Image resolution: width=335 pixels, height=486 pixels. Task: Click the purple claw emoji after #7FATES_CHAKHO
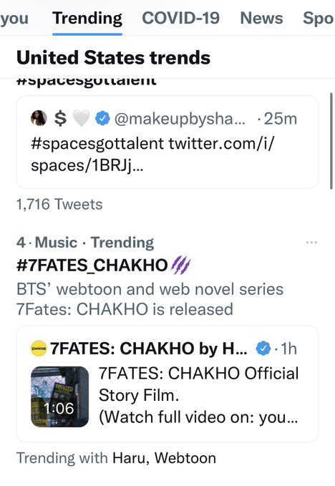(180, 266)
